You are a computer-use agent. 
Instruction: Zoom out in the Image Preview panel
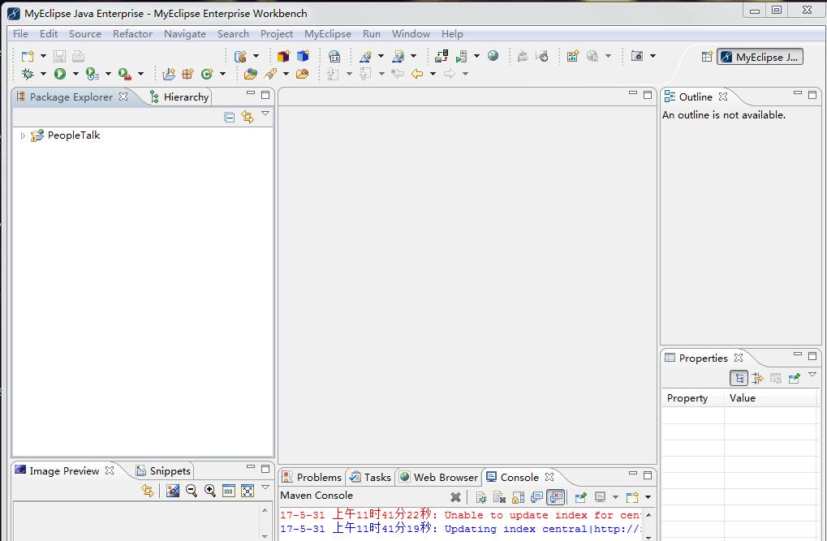192,491
